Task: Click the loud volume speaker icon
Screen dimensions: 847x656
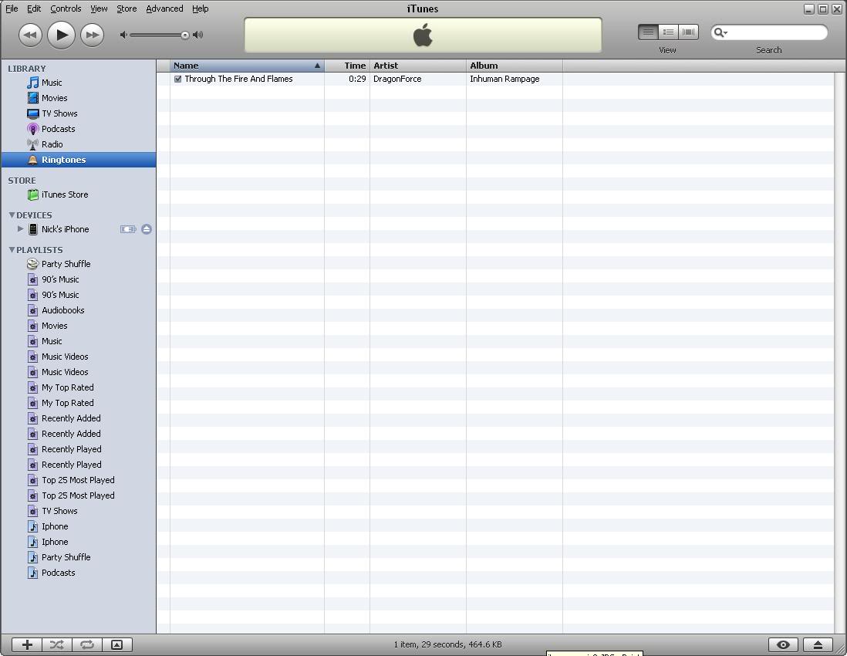Action: point(198,36)
